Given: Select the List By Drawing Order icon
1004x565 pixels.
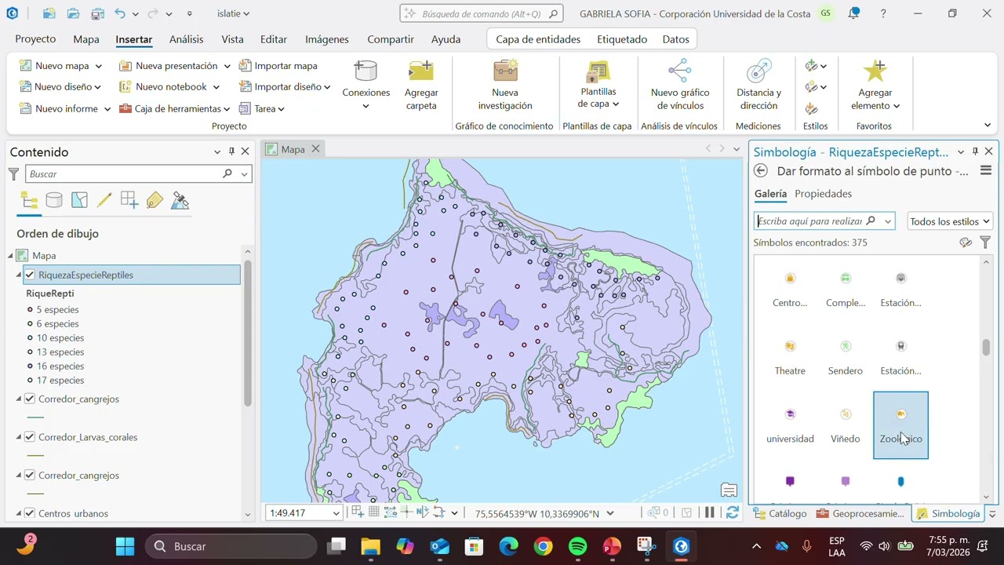Looking at the screenshot, I should coord(29,200).
